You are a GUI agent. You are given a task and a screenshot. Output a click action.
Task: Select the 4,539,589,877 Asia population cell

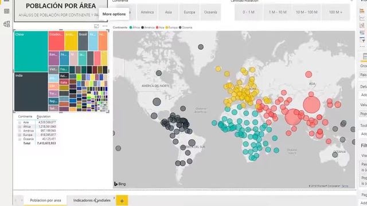[47, 122]
